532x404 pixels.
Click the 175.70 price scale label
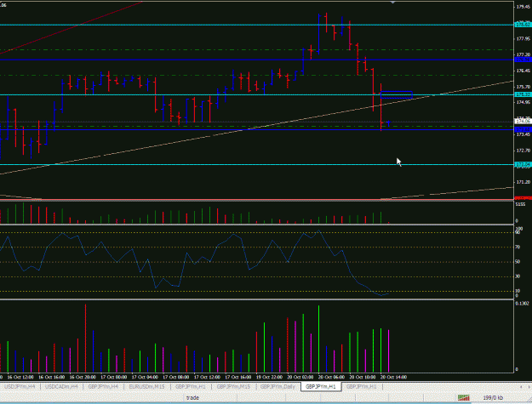[x=523, y=87]
